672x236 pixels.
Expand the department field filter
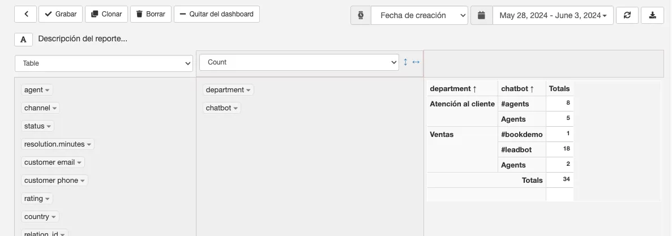coord(248,91)
